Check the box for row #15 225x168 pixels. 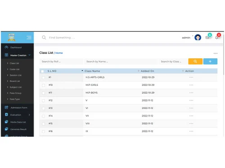pyautogui.click(x=43, y=124)
